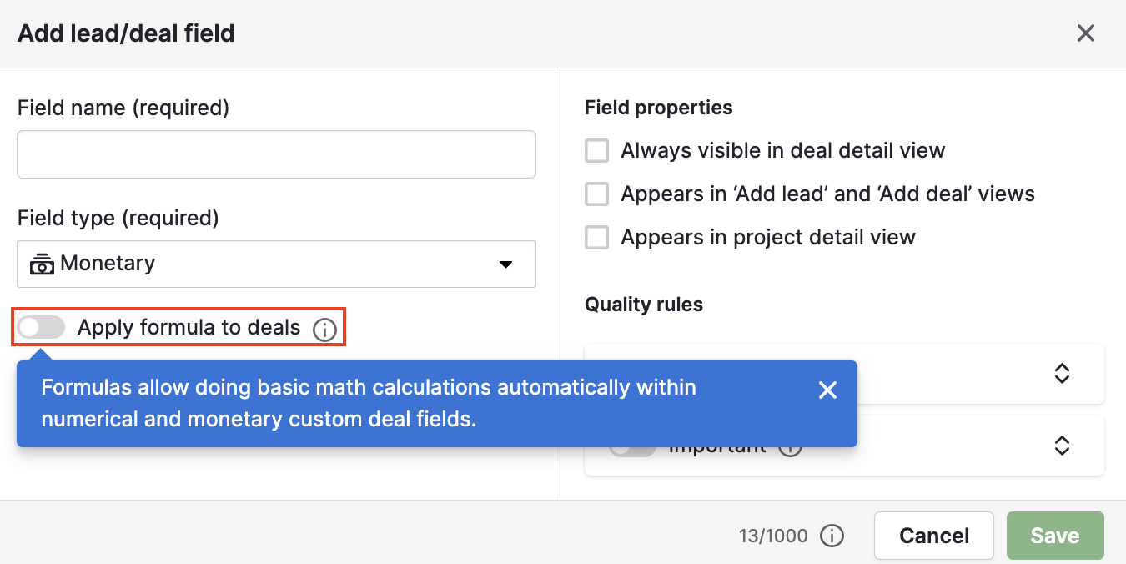Check Appears in 'Add lead' and 'Add deal' views
The image size is (1126, 564).
[596, 194]
